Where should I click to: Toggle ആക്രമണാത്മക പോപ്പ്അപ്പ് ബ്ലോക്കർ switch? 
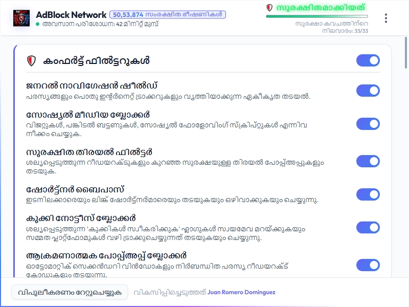[368, 265]
